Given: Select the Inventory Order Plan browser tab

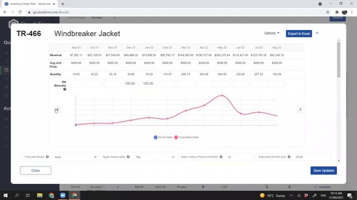Looking at the screenshot, I should pyautogui.click(x=30, y=4).
